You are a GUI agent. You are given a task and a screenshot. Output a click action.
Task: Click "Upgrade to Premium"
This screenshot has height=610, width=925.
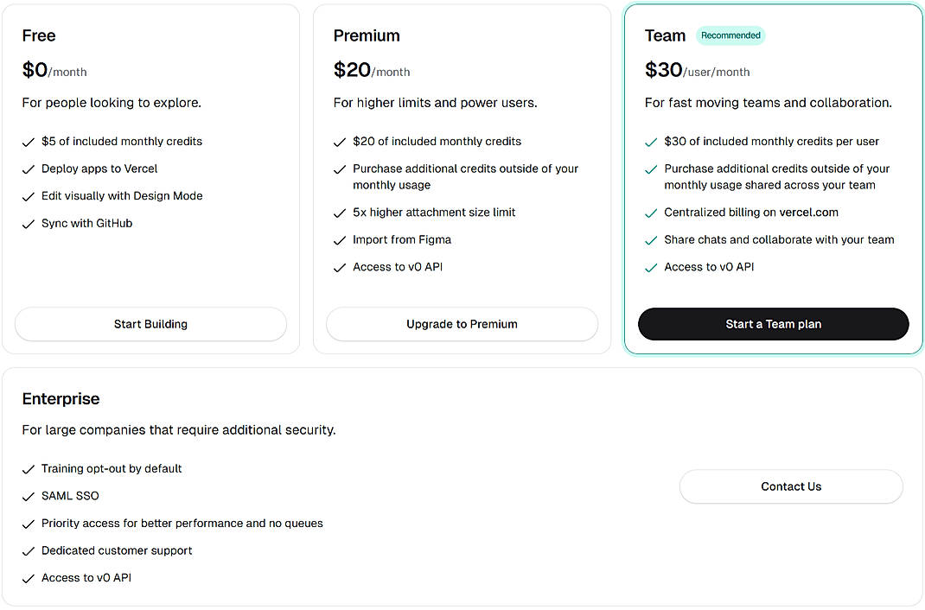pyautogui.click(x=462, y=324)
